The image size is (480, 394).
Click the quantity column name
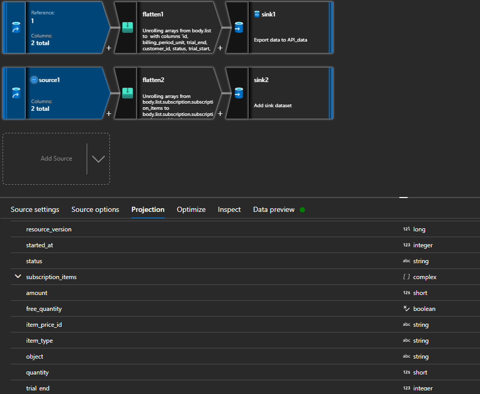tap(37, 372)
